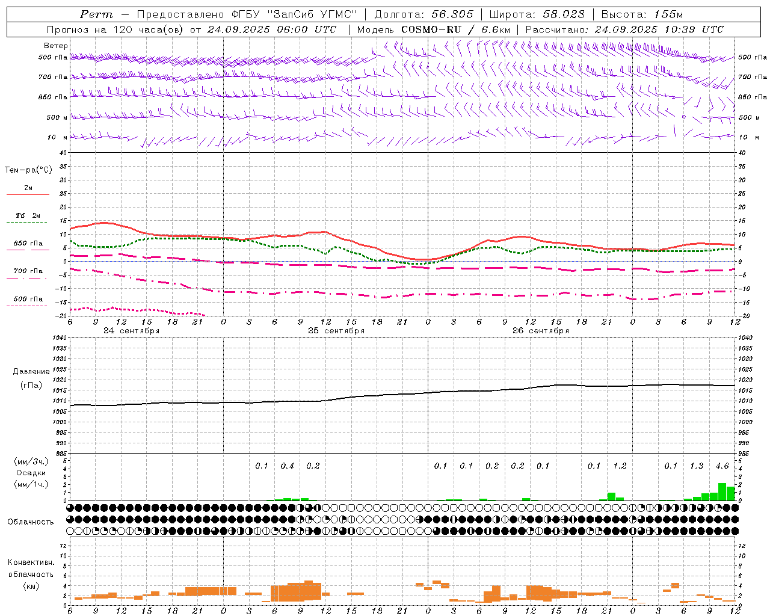Click the "Td 2м" dew point legend label

click(28, 215)
